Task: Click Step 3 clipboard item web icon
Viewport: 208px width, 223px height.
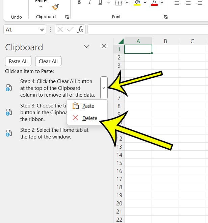Action: 9,112
